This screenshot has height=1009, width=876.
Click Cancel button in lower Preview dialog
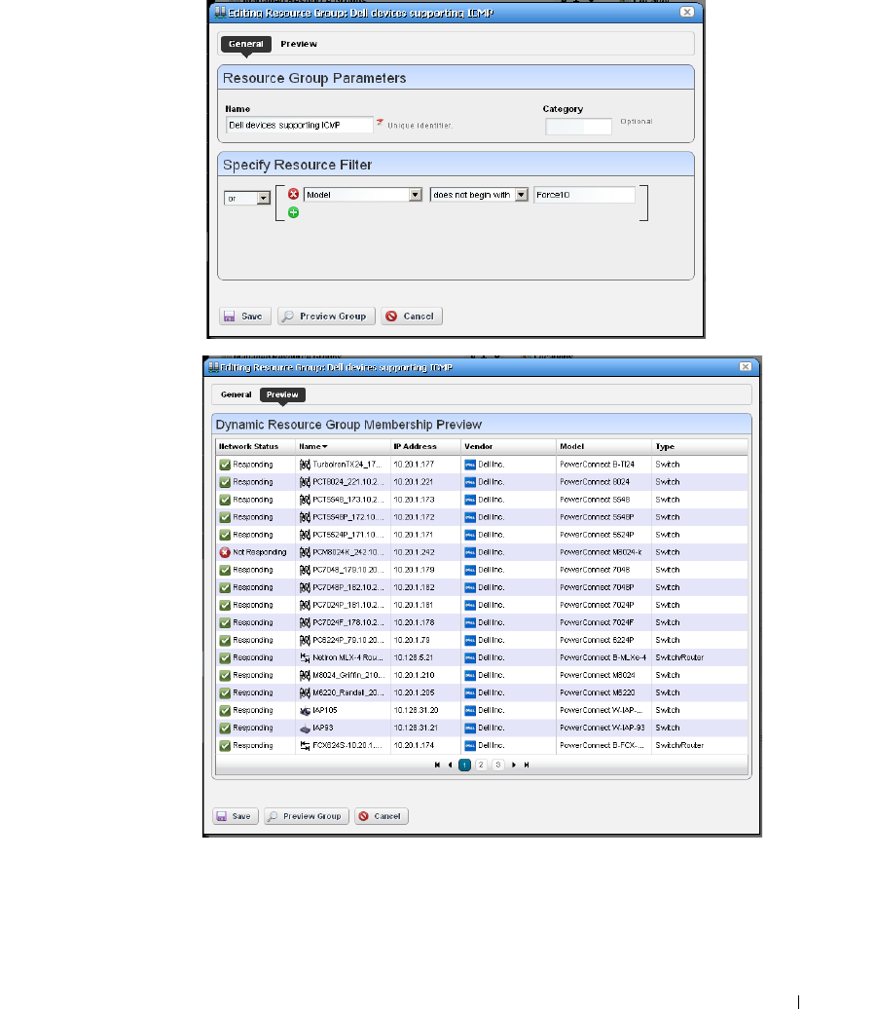[382, 816]
